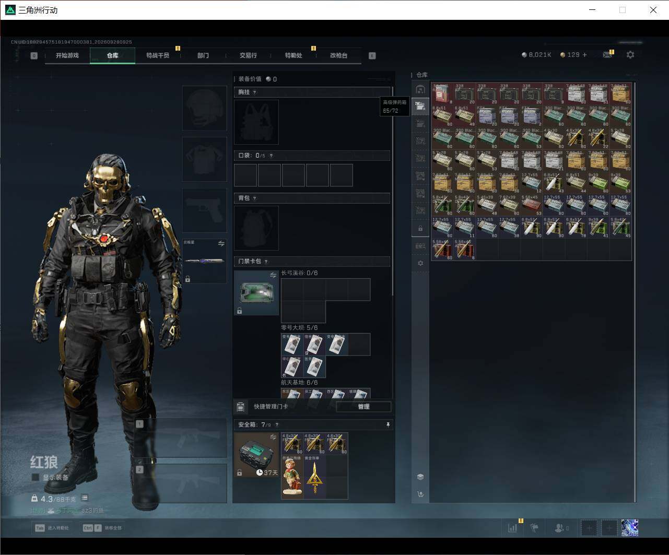Click the 管理 keycard button
This screenshot has height=555, width=669.
(x=363, y=407)
